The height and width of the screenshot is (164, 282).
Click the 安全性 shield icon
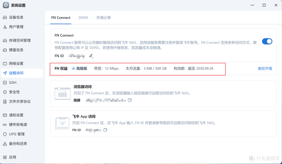[5, 92]
